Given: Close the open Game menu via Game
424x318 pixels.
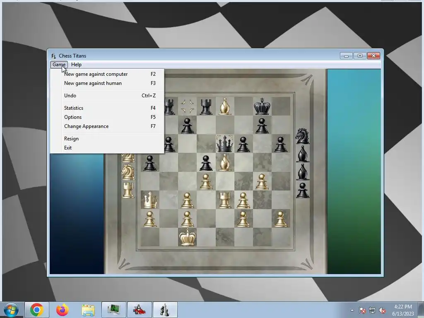Looking at the screenshot, I should click(59, 65).
